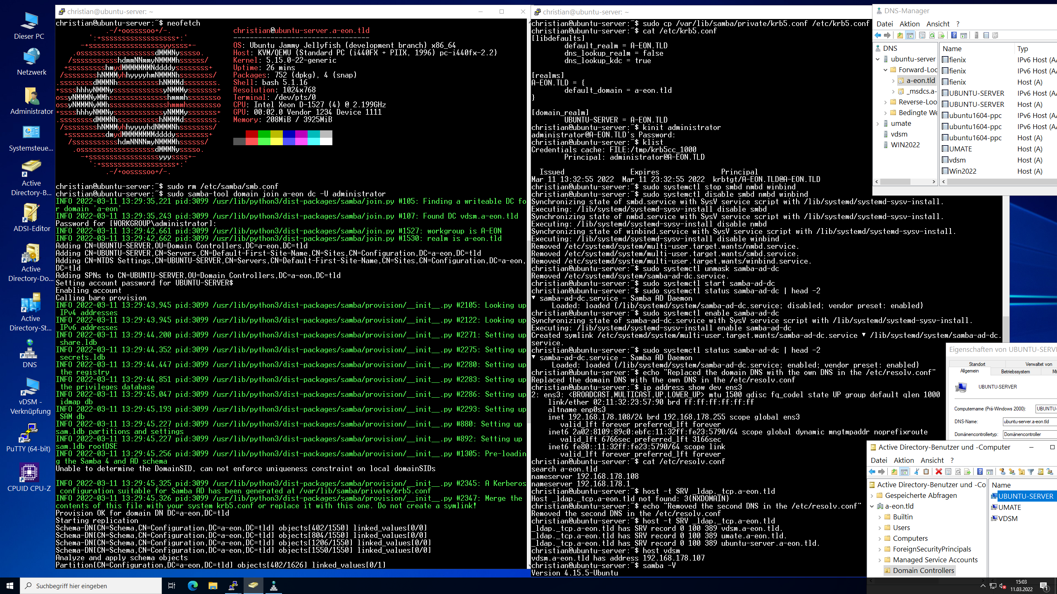Launch ADSI-Editor desktop shortcut
Viewport: 1057px width, 594px height.
31,217
